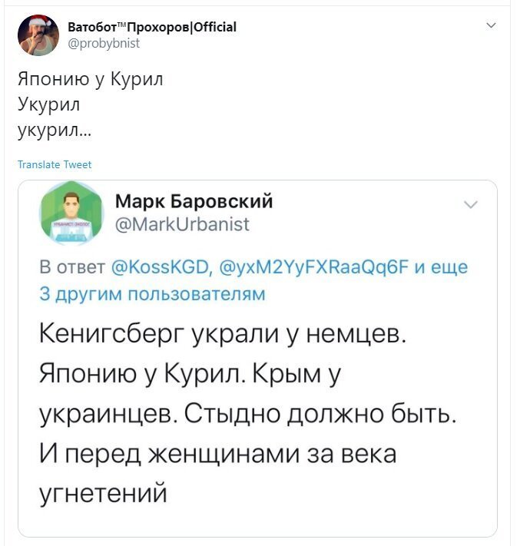The height and width of the screenshot is (546, 520).
Task: Select main tweet's Укурил second line
Action: [48, 104]
